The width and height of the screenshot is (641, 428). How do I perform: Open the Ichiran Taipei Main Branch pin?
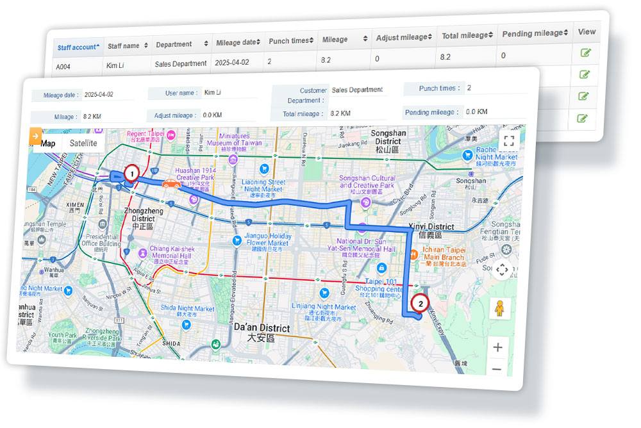click(x=413, y=254)
